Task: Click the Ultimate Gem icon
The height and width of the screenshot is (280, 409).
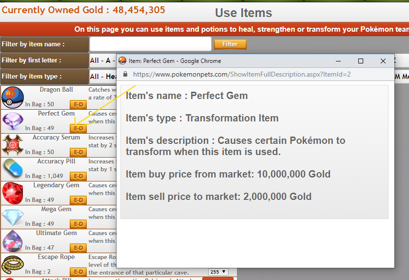Action: [x=12, y=240]
